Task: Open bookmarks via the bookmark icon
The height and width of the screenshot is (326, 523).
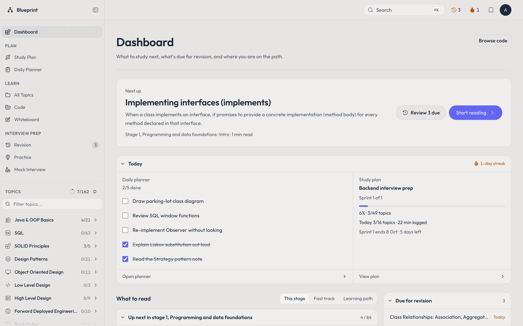Action: tap(491, 10)
